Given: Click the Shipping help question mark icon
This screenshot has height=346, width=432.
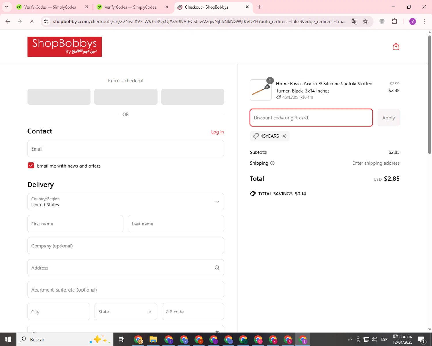Looking at the screenshot, I should pyautogui.click(x=272, y=163).
